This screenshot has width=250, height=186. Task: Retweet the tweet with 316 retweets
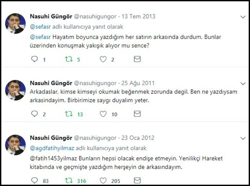tap(69, 181)
